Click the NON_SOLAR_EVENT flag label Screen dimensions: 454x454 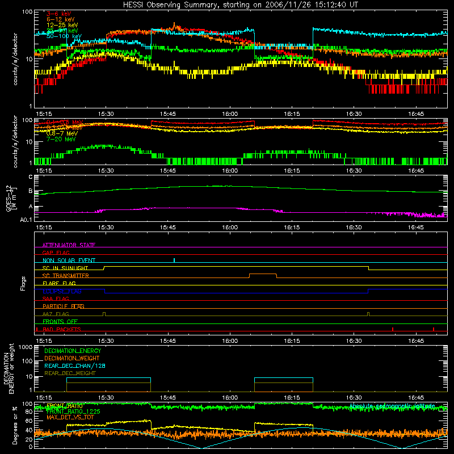(x=69, y=260)
